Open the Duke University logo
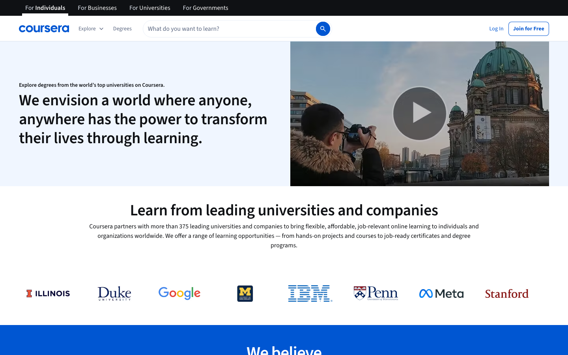Viewport: 568px width, 355px height. 114,293
